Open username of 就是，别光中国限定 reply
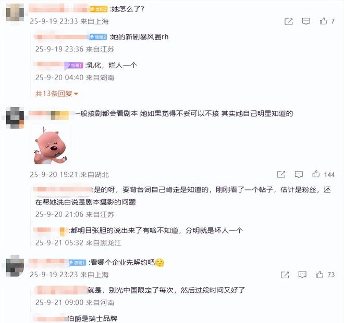Viewport: 344px width, 323px height. [61, 290]
